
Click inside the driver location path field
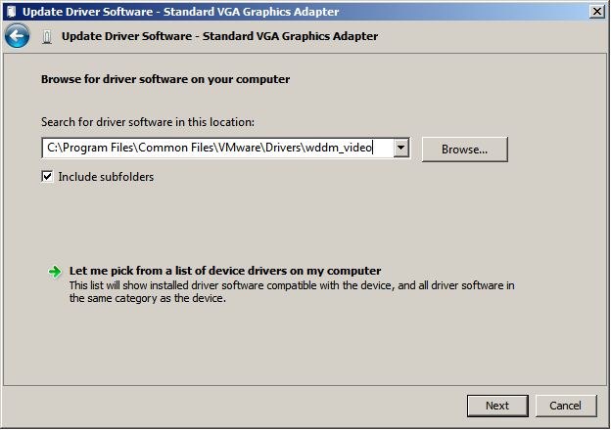click(x=217, y=149)
